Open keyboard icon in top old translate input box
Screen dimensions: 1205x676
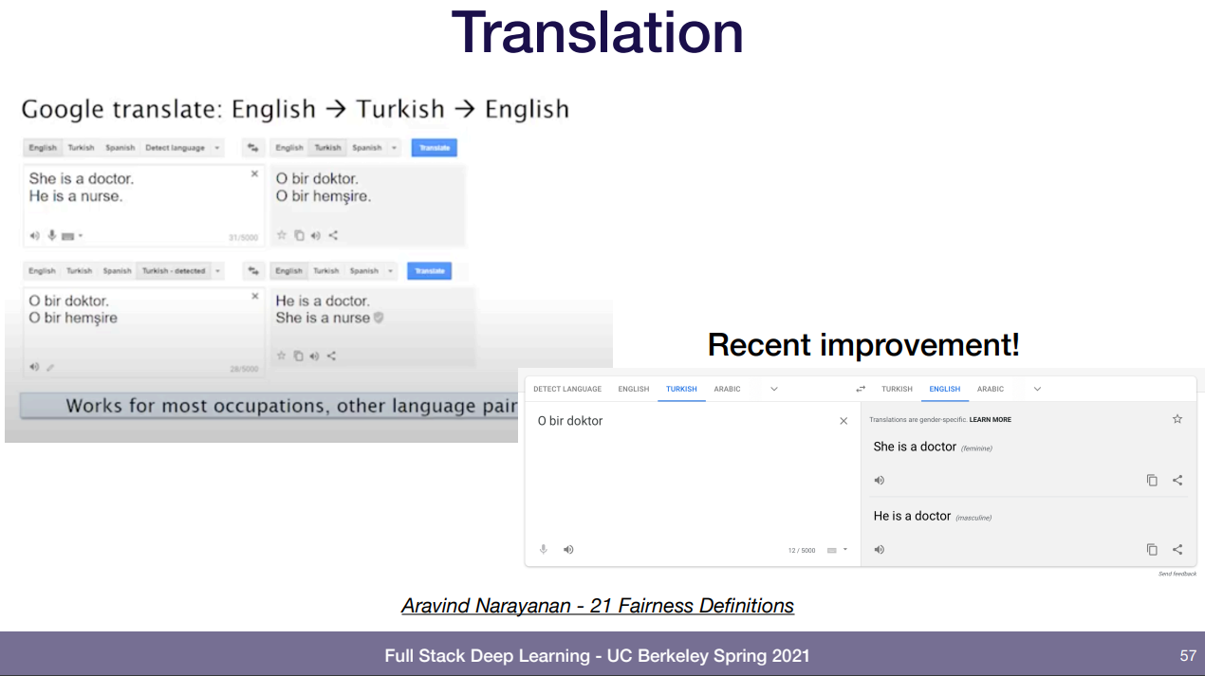coord(70,235)
